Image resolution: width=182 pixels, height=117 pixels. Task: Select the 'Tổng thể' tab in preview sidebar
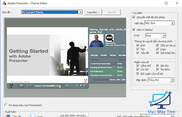tap(94, 55)
